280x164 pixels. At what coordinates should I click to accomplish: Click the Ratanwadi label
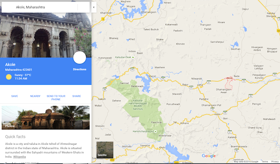tap(137, 86)
